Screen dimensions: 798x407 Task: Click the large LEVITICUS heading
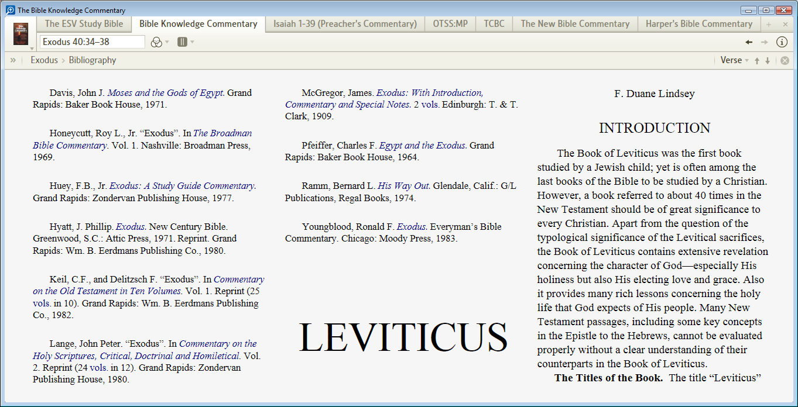click(x=403, y=337)
